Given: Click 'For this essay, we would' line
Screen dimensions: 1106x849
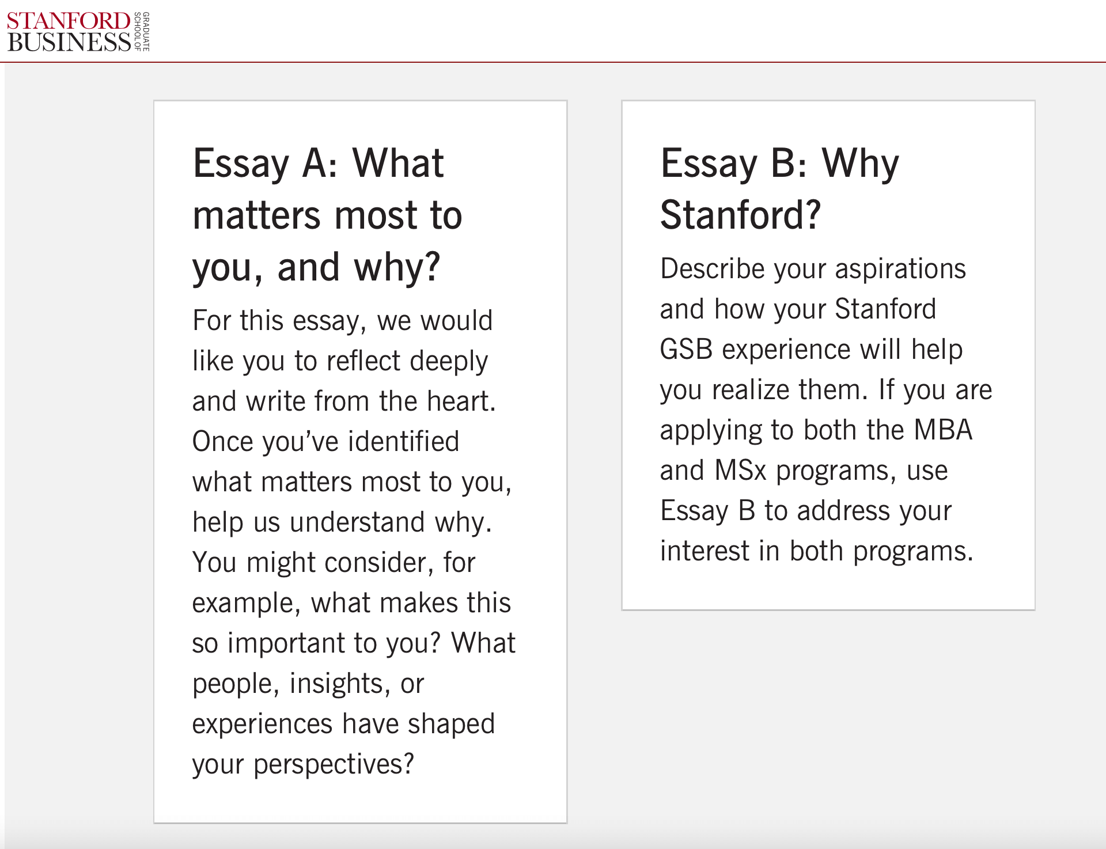Looking at the screenshot, I should click(343, 321).
